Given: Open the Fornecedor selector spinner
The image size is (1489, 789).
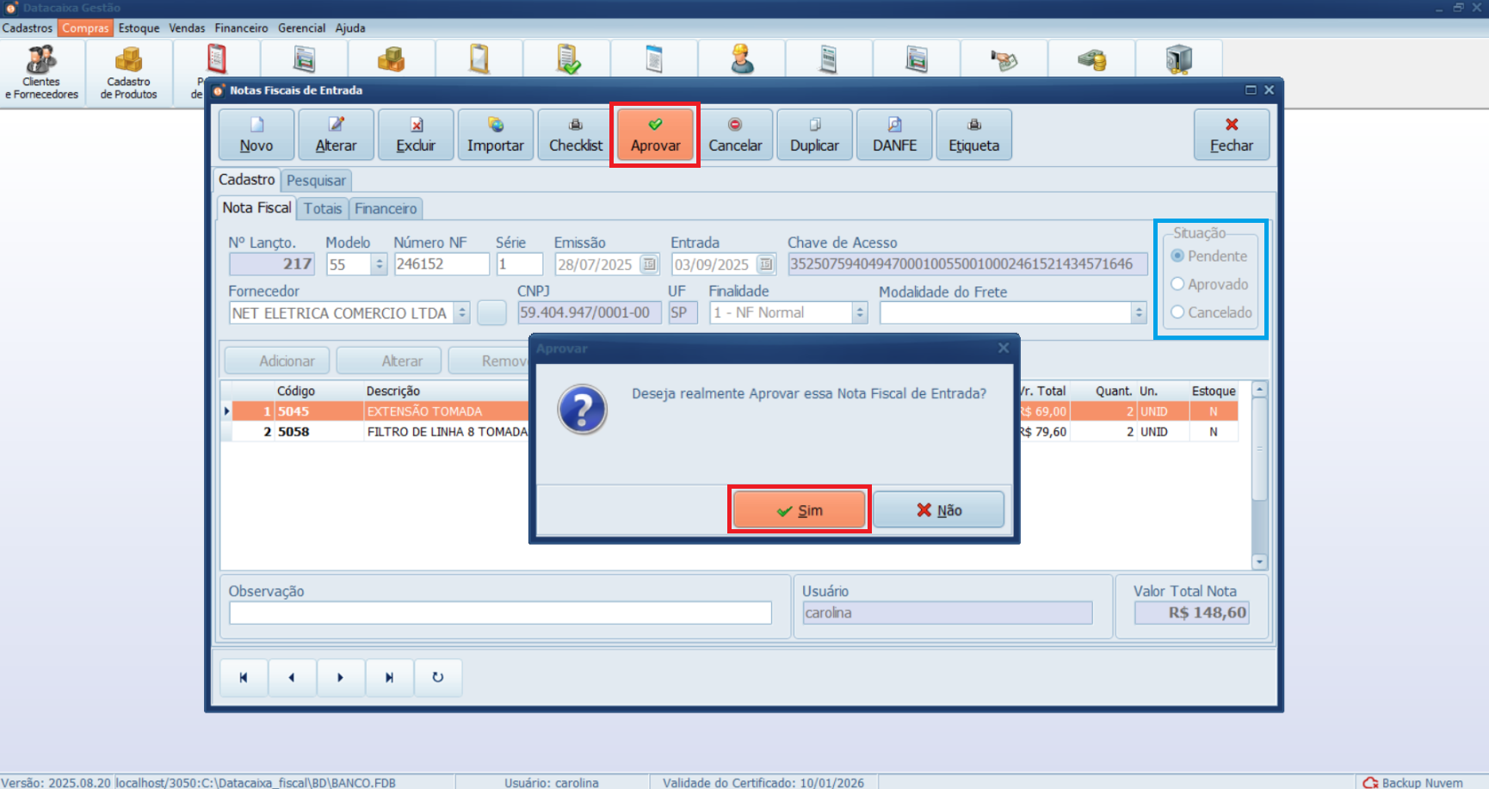Looking at the screenshot, I should coord(461,312).
